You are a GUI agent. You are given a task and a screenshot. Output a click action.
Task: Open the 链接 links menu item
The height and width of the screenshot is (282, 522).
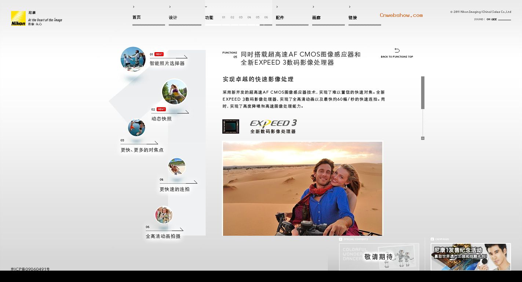[353, 18]
